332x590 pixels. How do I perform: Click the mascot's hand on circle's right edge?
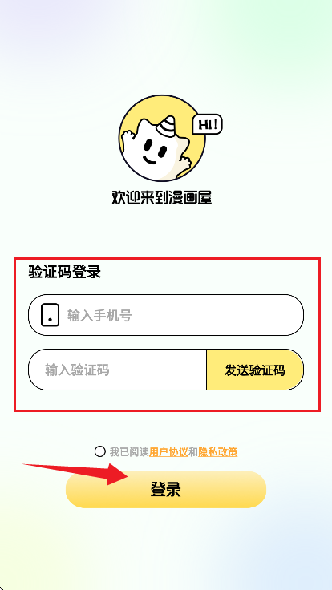[x=184, y=162]
